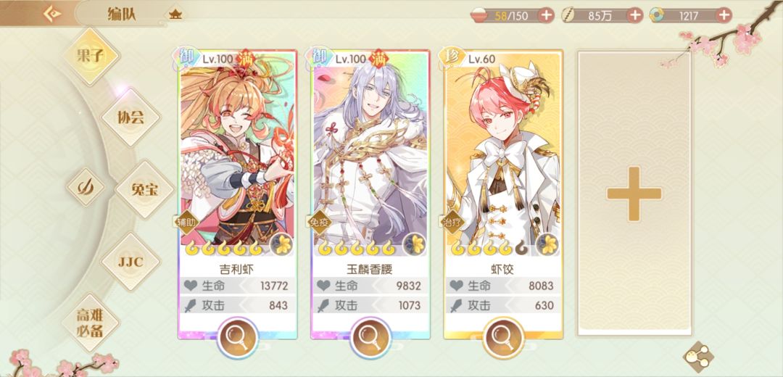Inspect 吉利虾 with magnifier button
This screenshot has height=377, width=783.
click(x=238, y=338)
